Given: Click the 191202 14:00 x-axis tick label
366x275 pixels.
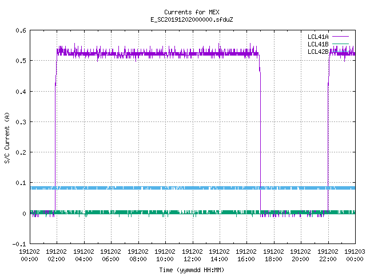Looking at the screenshot, I should click(219, 256).
